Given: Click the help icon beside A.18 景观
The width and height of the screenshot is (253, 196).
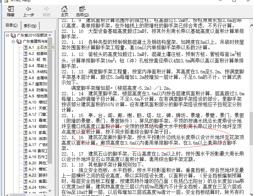Looking at the screenshot, I should 25,151.
